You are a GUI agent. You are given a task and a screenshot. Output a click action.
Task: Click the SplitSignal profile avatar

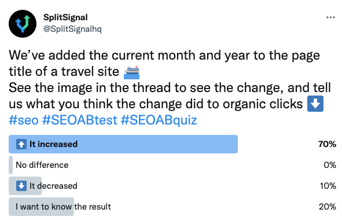coord(23,24)
